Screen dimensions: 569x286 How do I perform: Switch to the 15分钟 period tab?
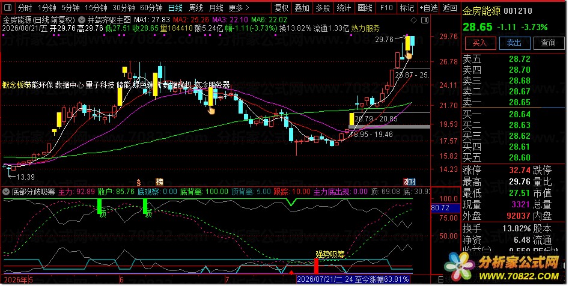click(x=96, y=8)
